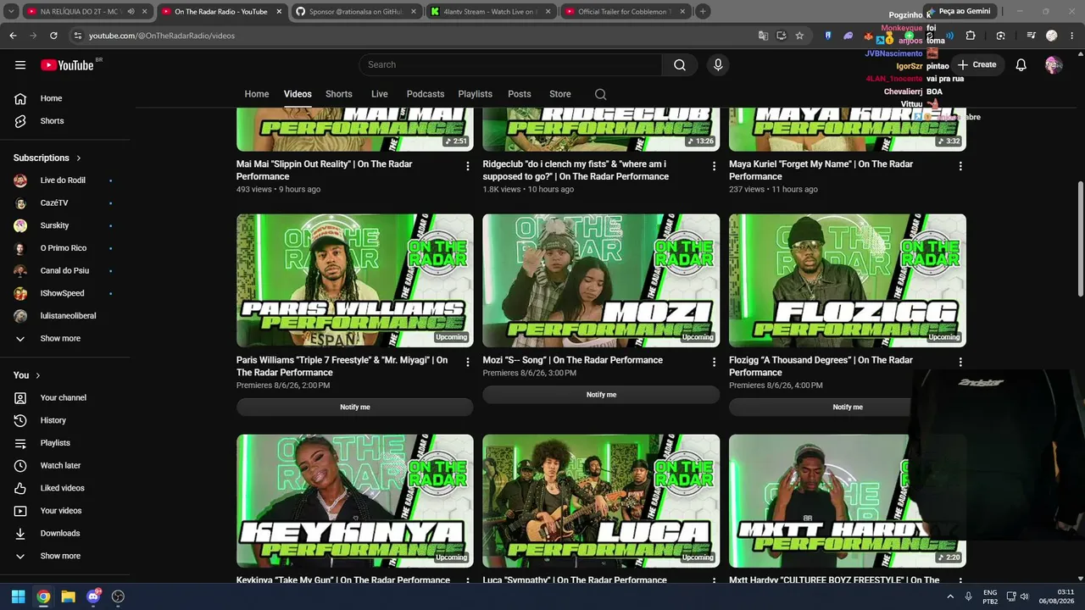The width and height of the screenshot is (1085, 610).
Task: Open Discord from the taskbar
Action: tap(93, 596)
